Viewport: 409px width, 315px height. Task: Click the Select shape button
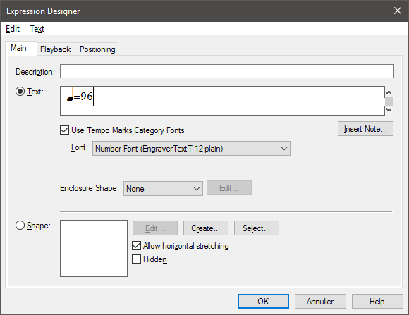coord(257,228)
